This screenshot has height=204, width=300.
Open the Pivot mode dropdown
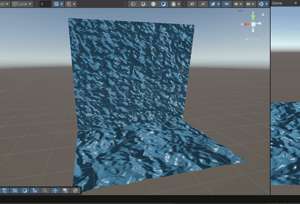tap(4, 4)
